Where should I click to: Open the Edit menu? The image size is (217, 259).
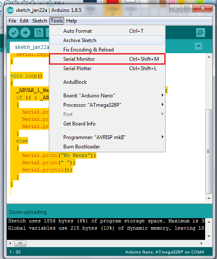[x=24, y=21]
